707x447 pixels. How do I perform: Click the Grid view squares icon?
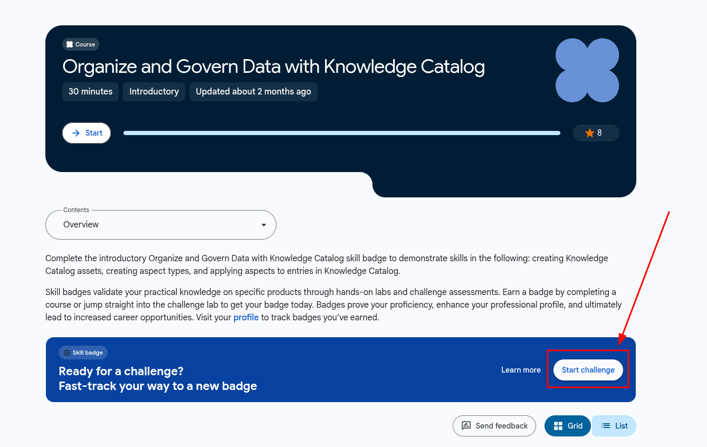[558, 426]
